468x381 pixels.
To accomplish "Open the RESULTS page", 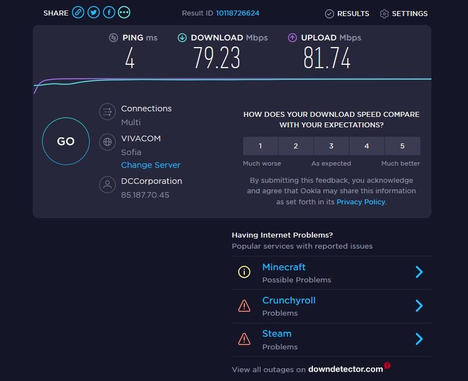I will (353, 14).
